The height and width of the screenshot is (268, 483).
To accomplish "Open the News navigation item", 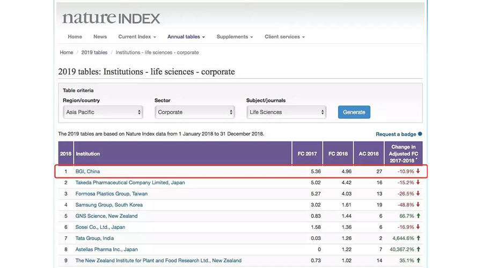I will (100, 36).
